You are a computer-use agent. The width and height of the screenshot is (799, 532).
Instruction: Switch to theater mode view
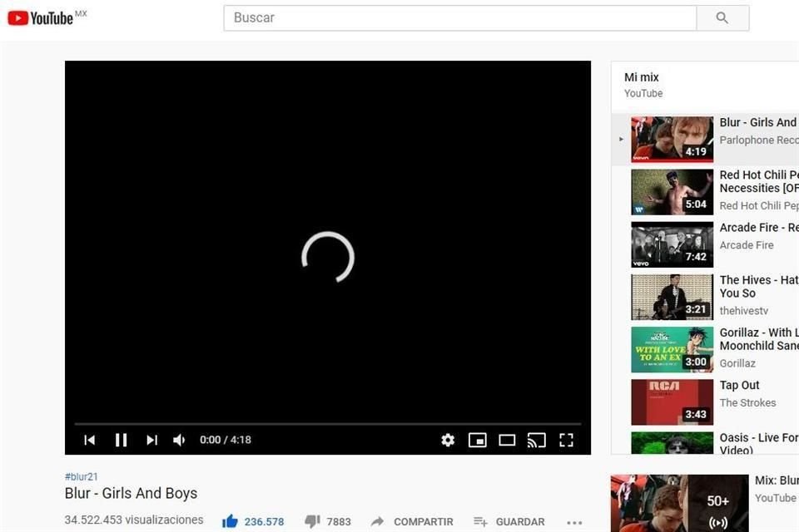507,440
